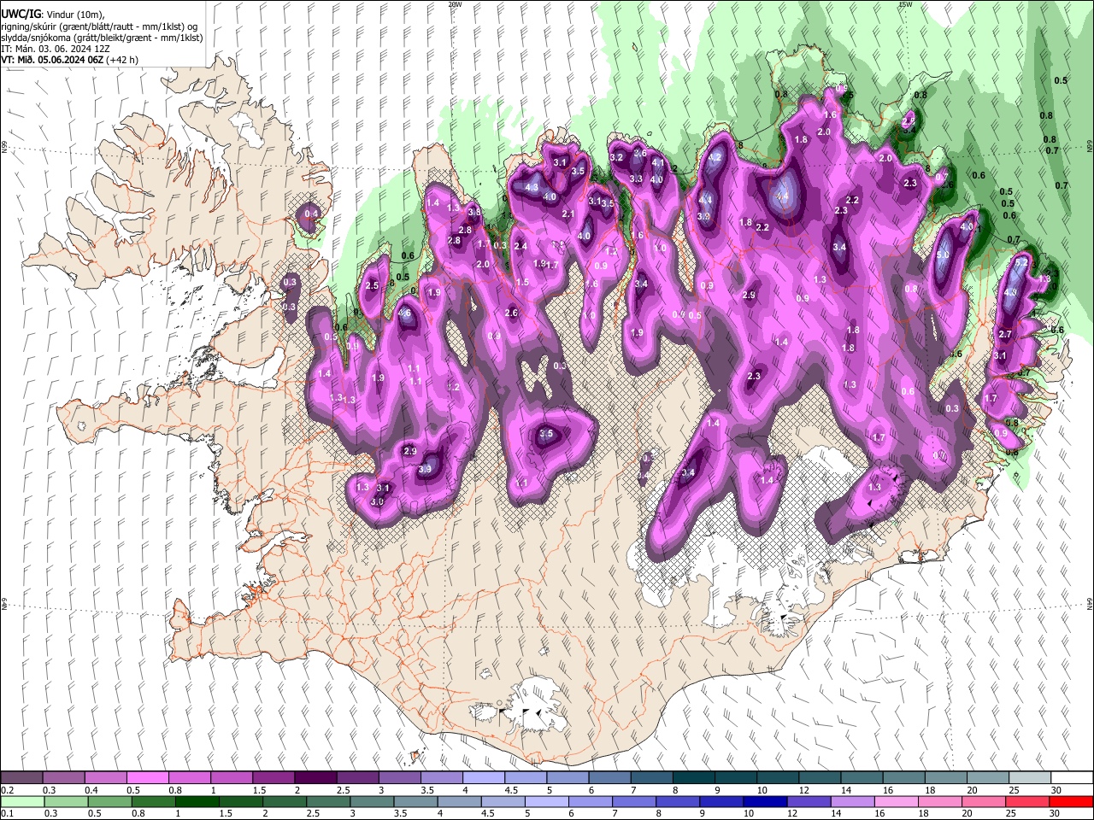Click the pink lower swatch between 18 and 20
1094x820 pixels.
[941, 802]
